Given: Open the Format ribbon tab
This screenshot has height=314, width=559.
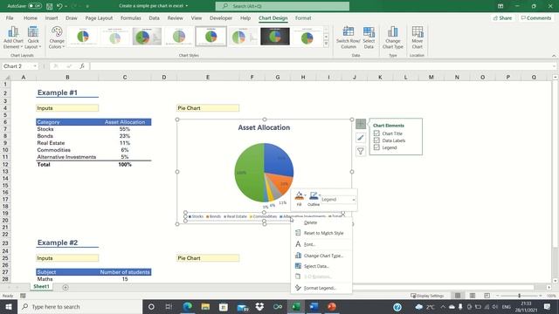Looking at the screenshot, I should pos(303,17).
